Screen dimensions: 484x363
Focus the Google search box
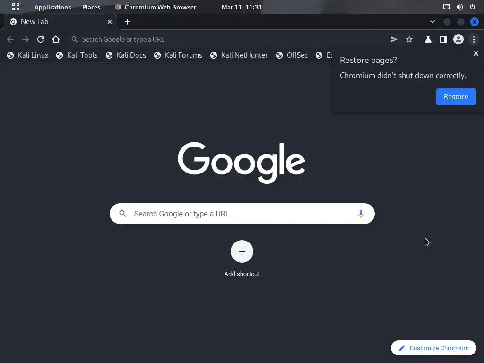[x=242, y=214]
